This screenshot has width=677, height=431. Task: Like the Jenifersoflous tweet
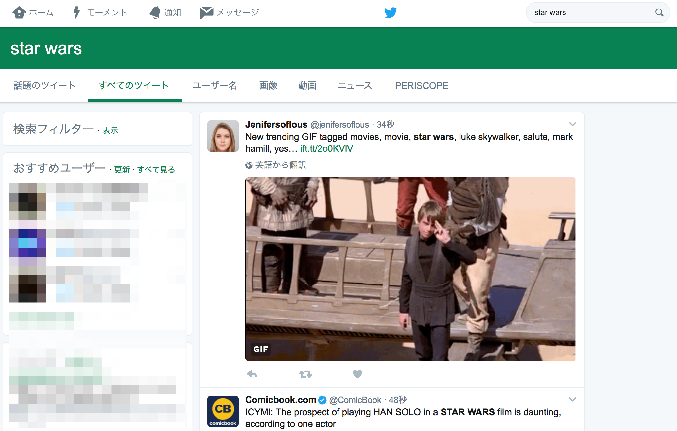pyautogui.click(x=357, y=374)
